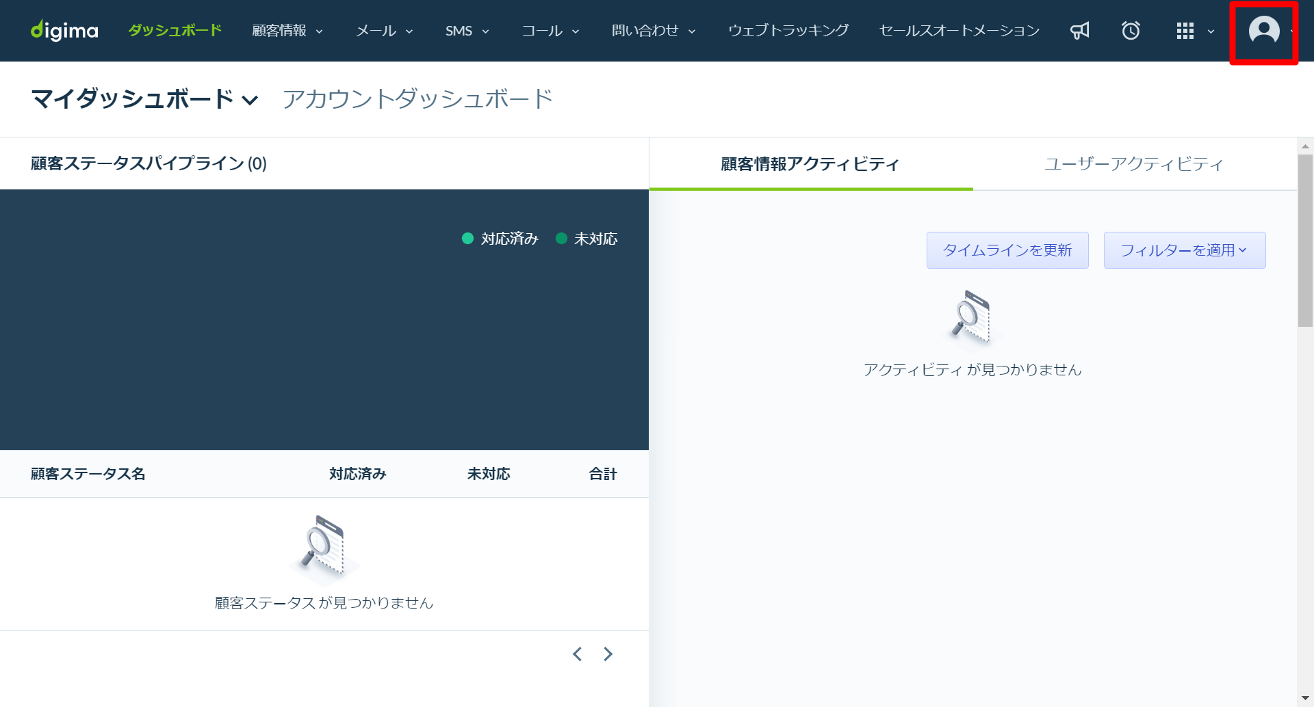The image size is (1314, 707).
Task: Open the megaphone announcements icon
Action: pos(1080,31)
